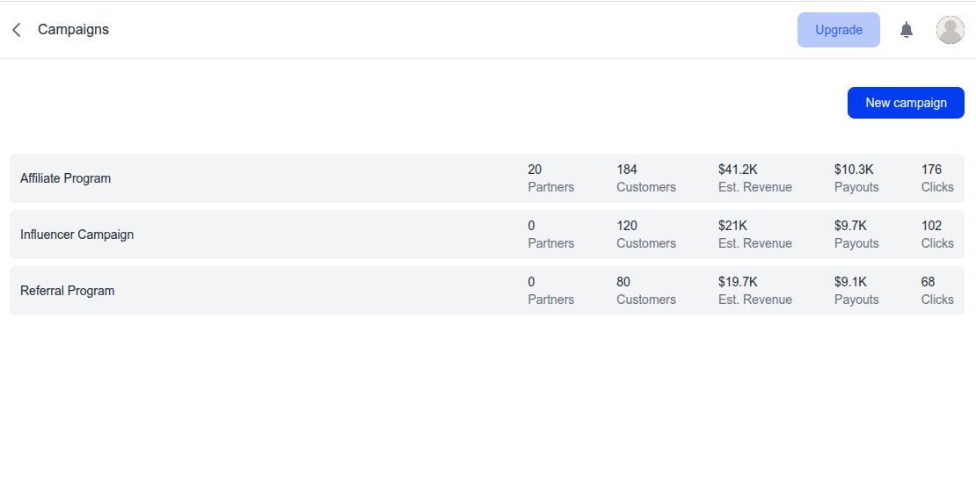
Task: Open the user profile avatar
Action: [950, 30]
